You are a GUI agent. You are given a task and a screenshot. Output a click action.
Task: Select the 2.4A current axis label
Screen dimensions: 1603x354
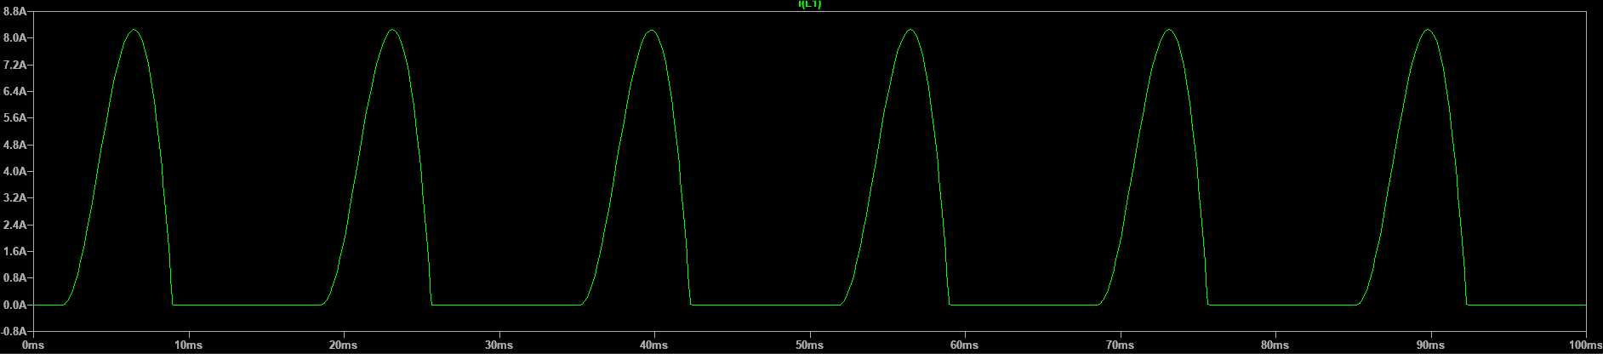[15, 225]
